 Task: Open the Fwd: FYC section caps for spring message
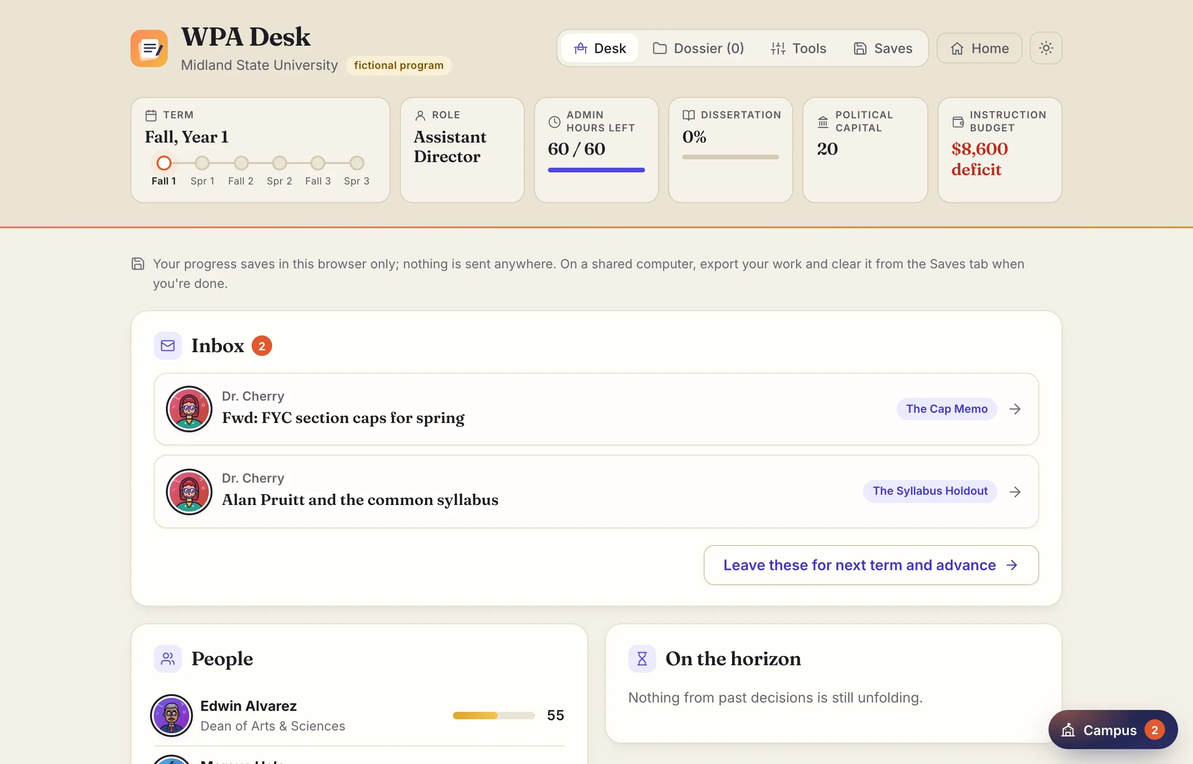(x=596, y=409)
